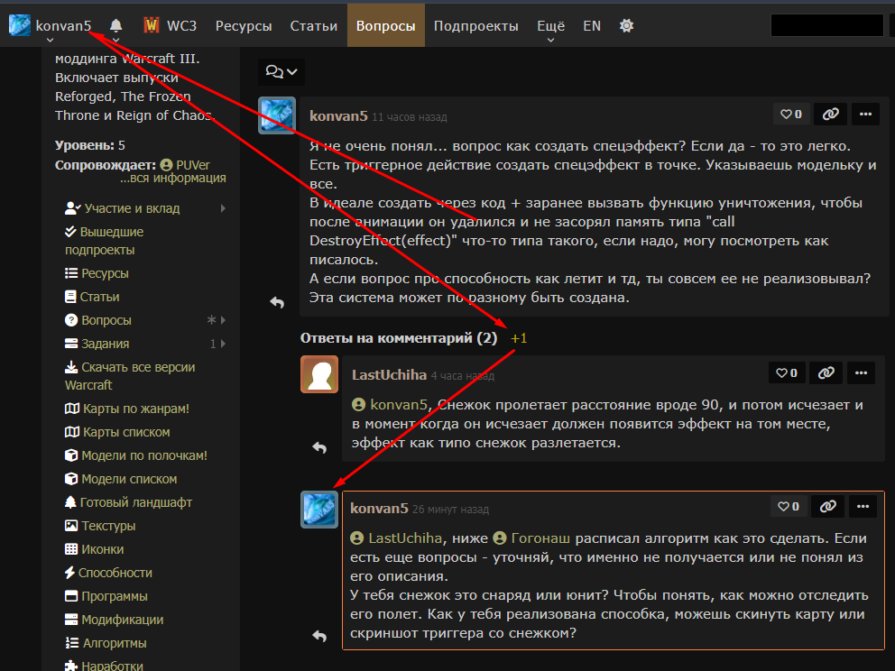Open Текстуры sidebar link
Image resolution: width=895 pixels, height=671 pixels.
pos(108,526)
